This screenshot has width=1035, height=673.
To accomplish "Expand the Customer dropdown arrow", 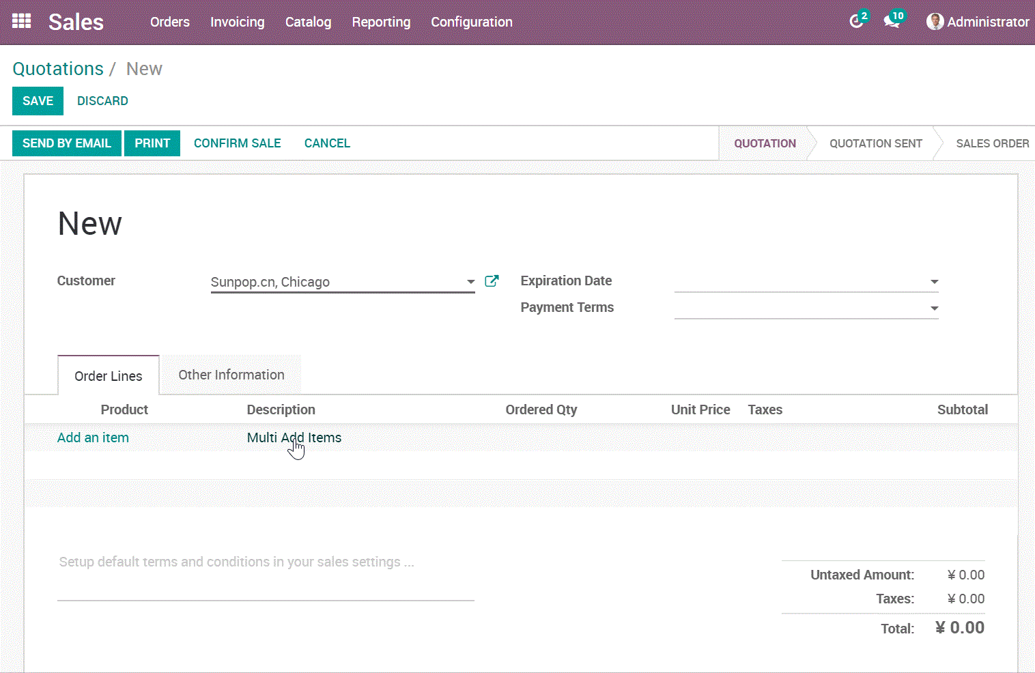I will [x=470, y=282].
